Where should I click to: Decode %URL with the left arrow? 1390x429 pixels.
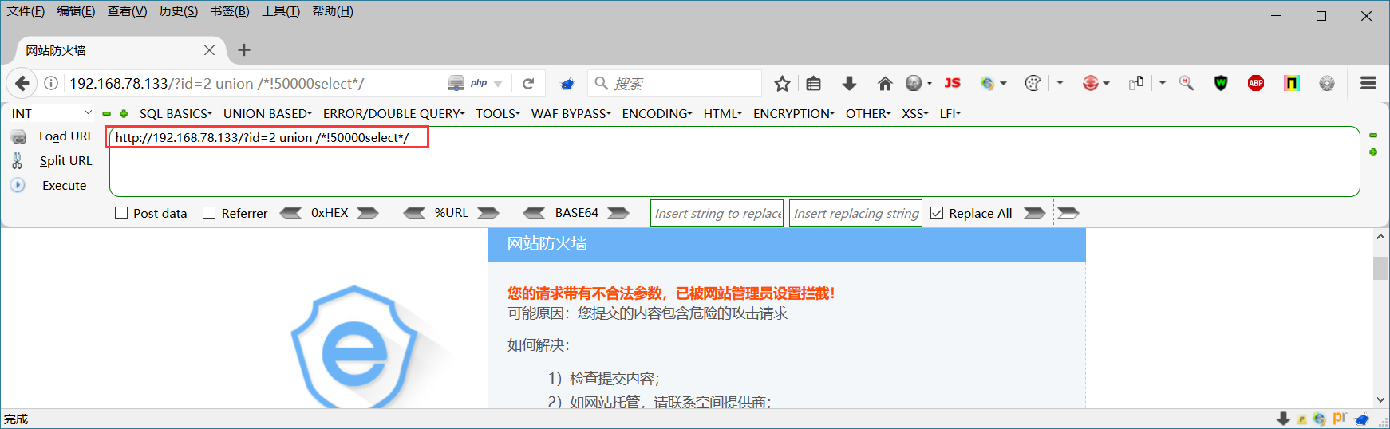[414, 213]
